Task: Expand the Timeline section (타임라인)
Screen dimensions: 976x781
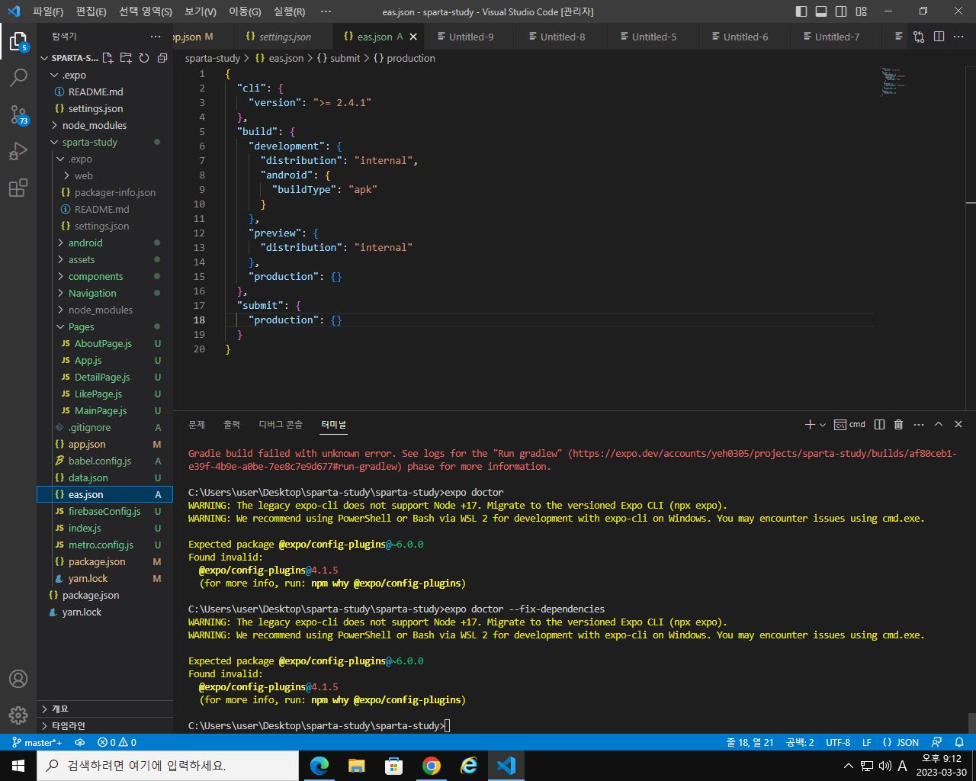Action: point(105,725)
